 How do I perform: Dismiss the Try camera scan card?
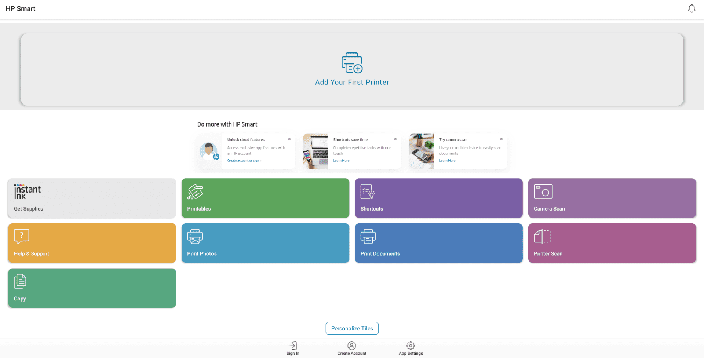pos(501,139)
